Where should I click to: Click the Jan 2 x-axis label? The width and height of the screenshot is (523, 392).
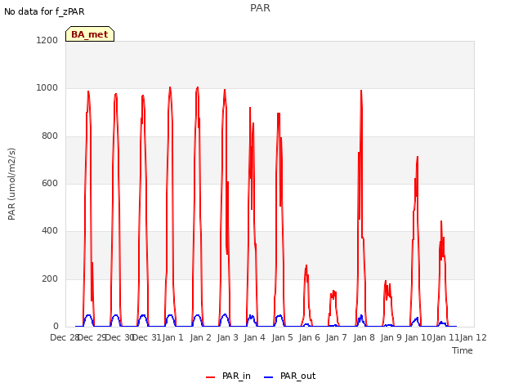201,337
